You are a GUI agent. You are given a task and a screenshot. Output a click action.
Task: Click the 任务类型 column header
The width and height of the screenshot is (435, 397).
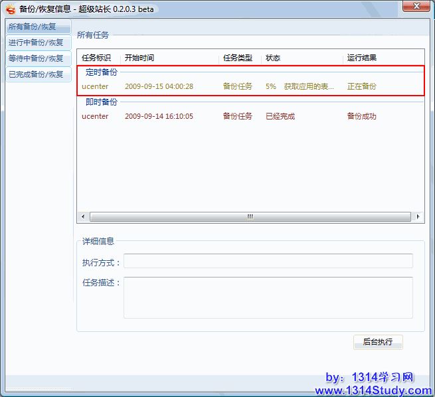pos(239,58)
